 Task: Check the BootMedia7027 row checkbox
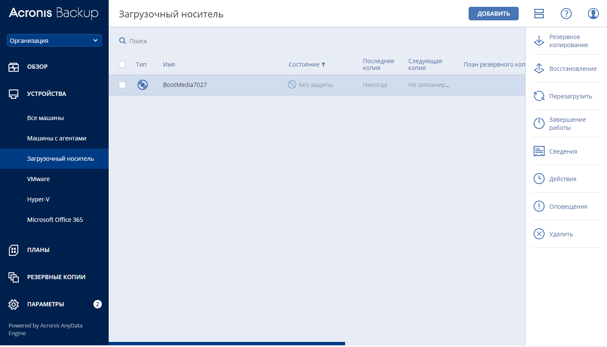pyautogui.click(x=122, y=85)
